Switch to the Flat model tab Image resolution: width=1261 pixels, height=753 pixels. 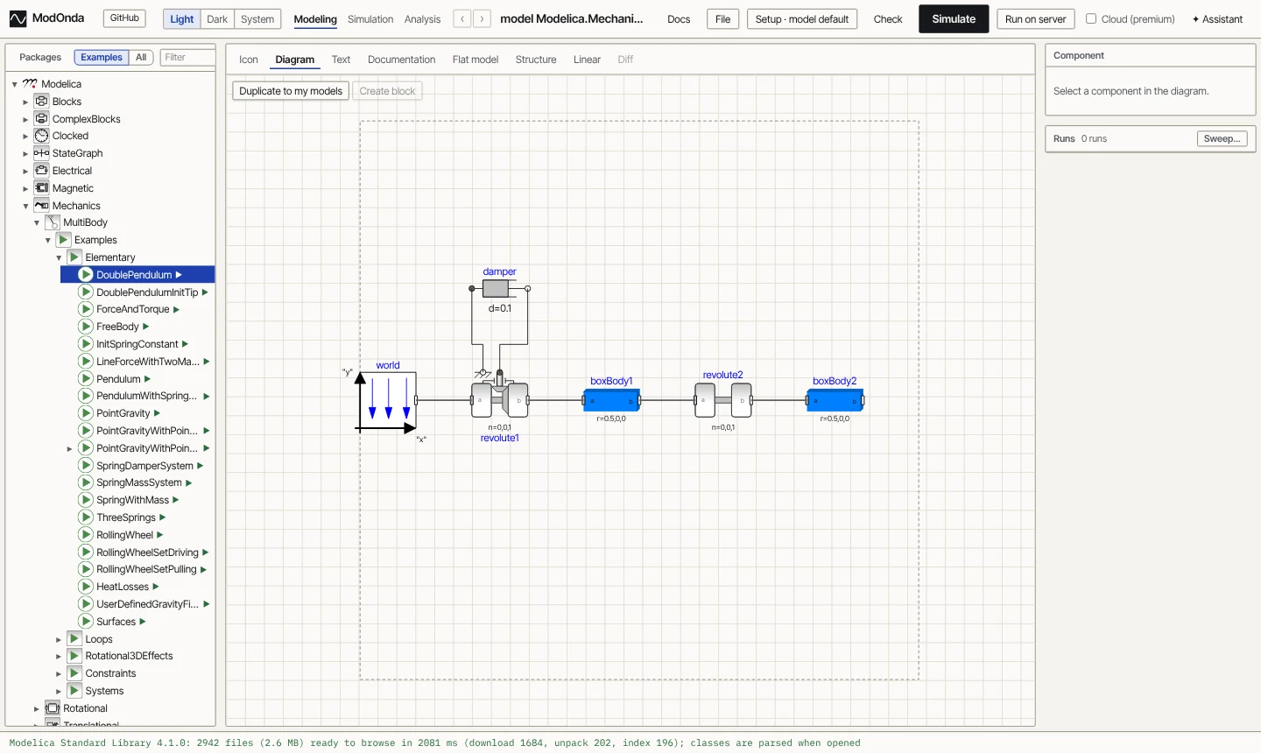coord(476,60)
